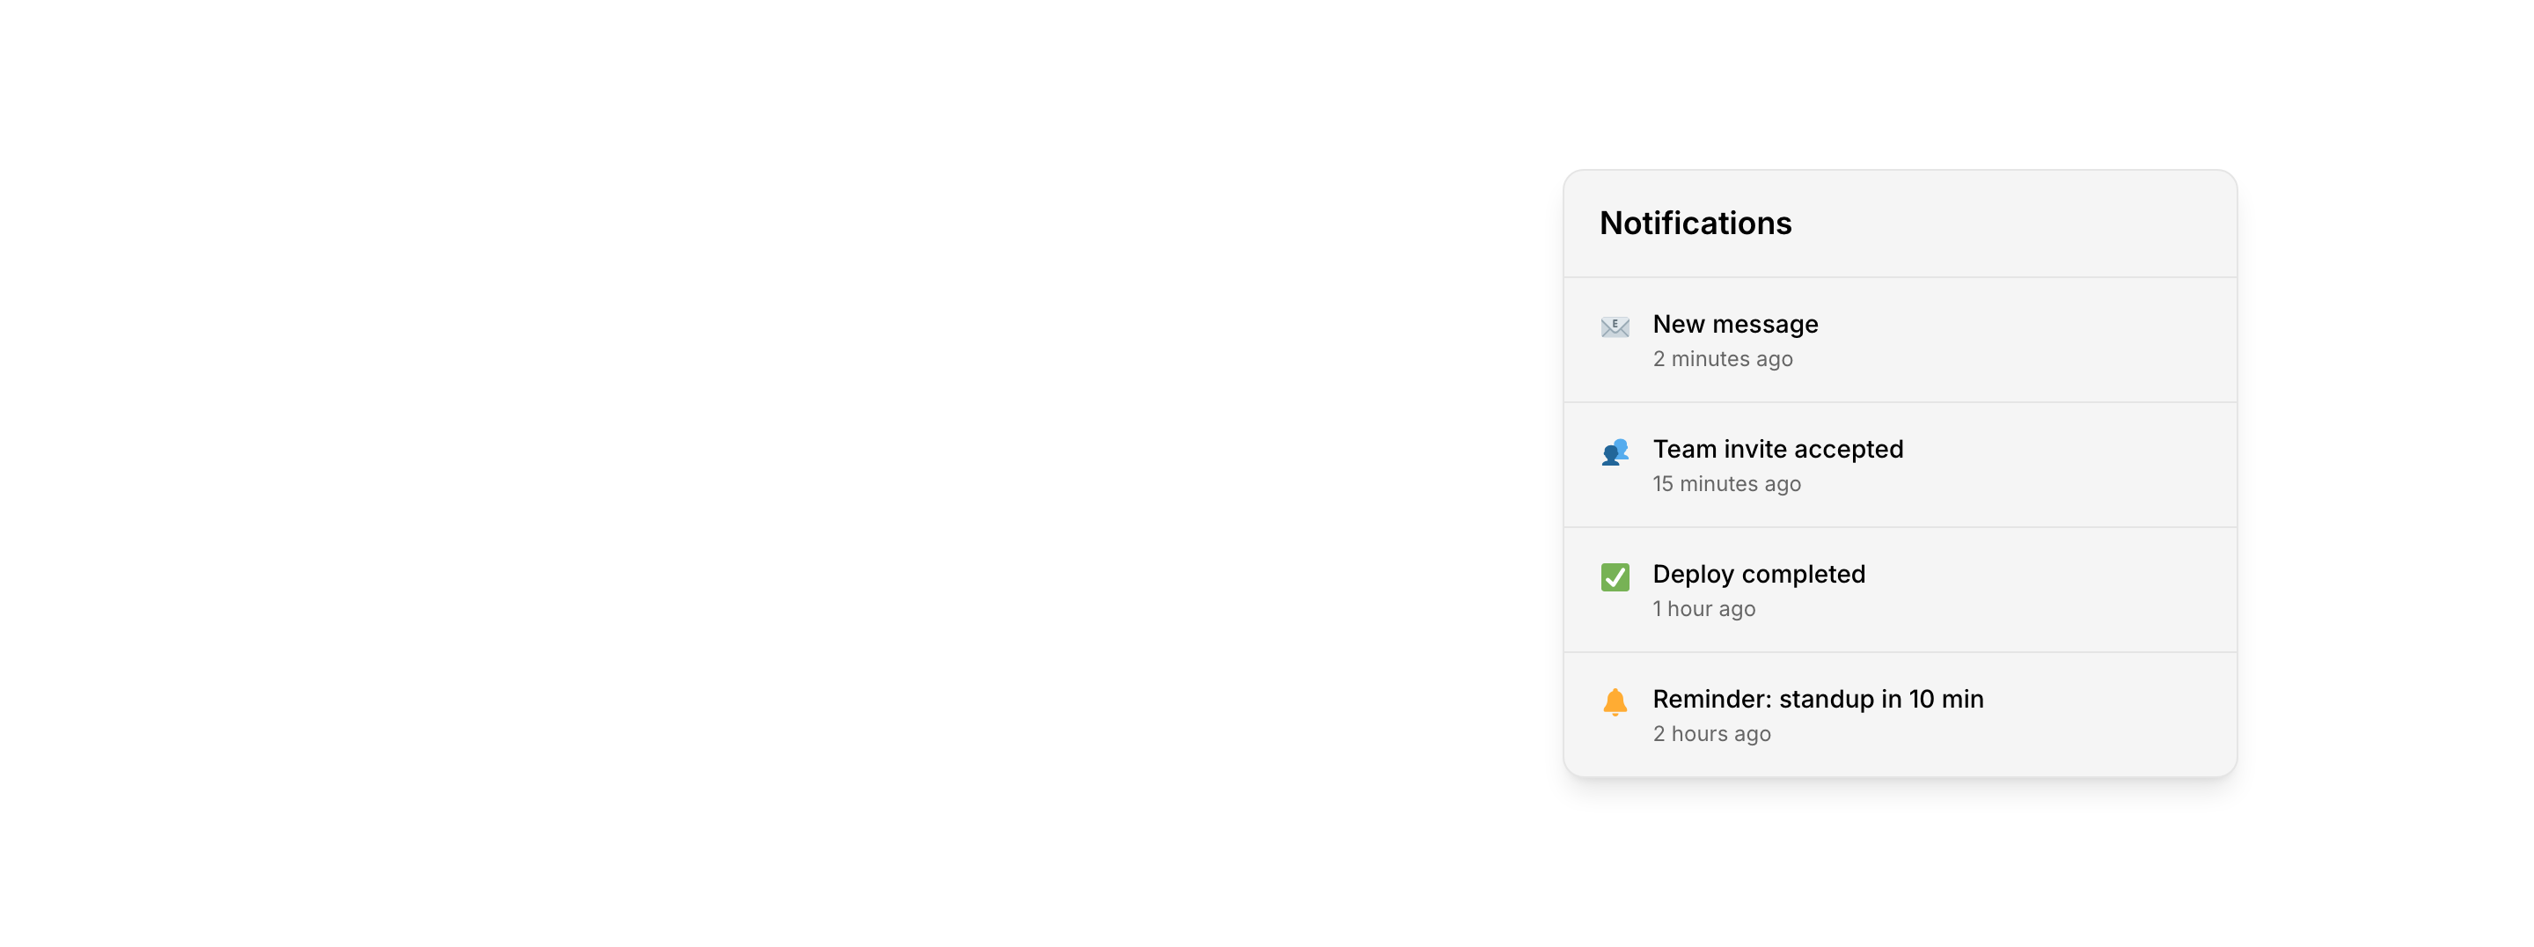
Task: Click empty space in Team invite row
Action: [x=2085, y=465]
